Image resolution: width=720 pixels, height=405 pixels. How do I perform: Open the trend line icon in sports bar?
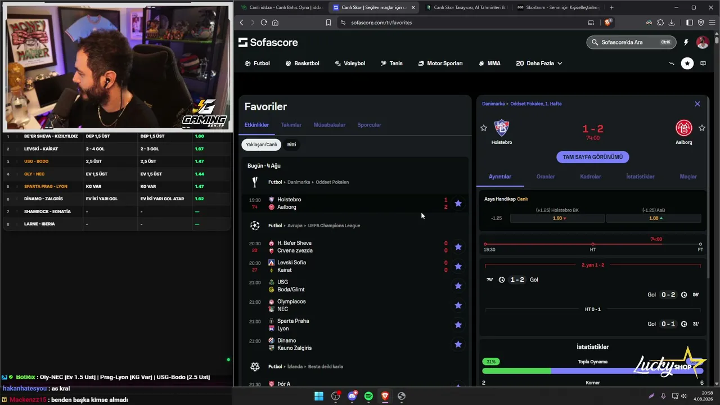(x=672, y=64)
